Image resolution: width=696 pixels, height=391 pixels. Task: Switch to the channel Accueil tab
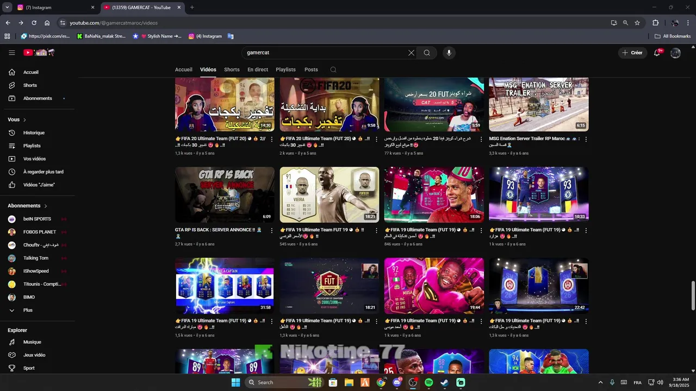coord(184,70)
